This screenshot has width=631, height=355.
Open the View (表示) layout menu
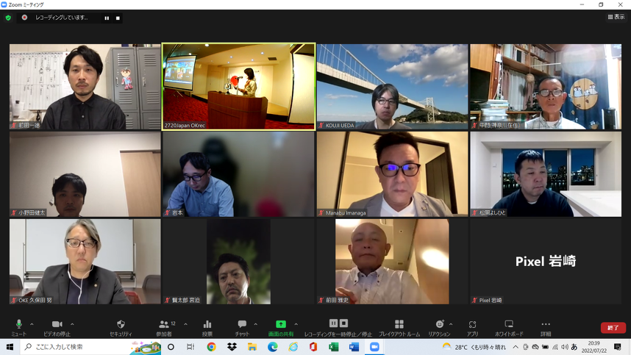tap(616, 17)
